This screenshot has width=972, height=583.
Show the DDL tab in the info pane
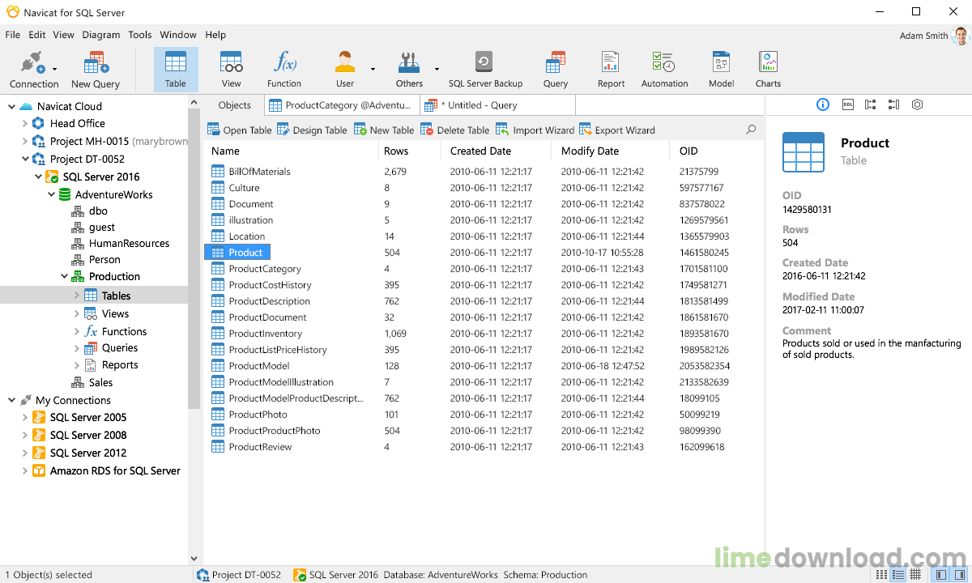(x=847, y=104)
